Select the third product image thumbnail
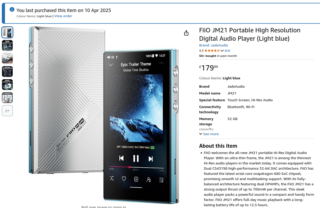Image resolution: width=320 pixels, height=208 pixels. (7, 58)
